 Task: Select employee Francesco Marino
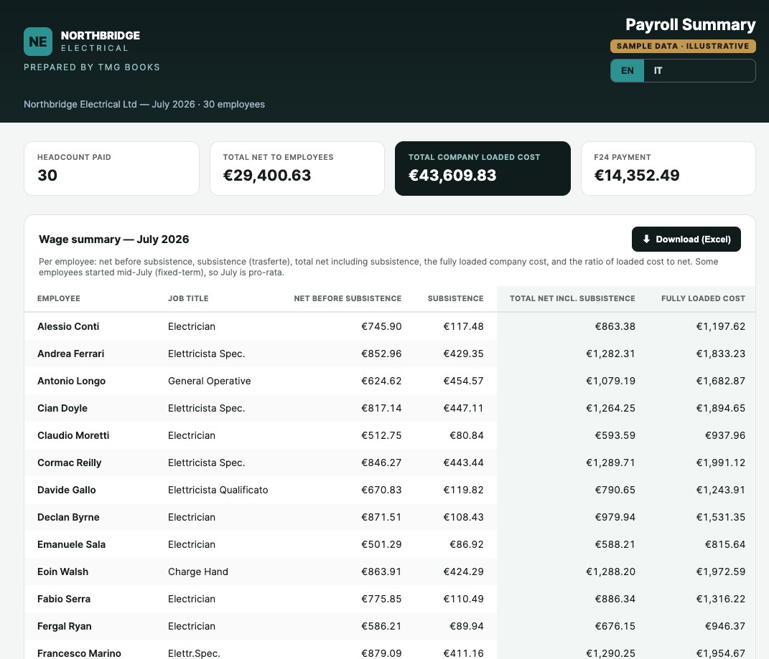tap(79, 653)
